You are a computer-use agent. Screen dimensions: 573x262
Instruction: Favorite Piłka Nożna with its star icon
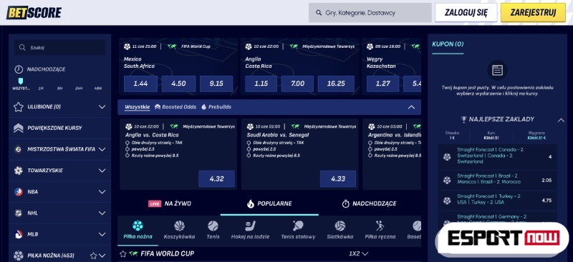pyautogui.click(x=94, y=256)
